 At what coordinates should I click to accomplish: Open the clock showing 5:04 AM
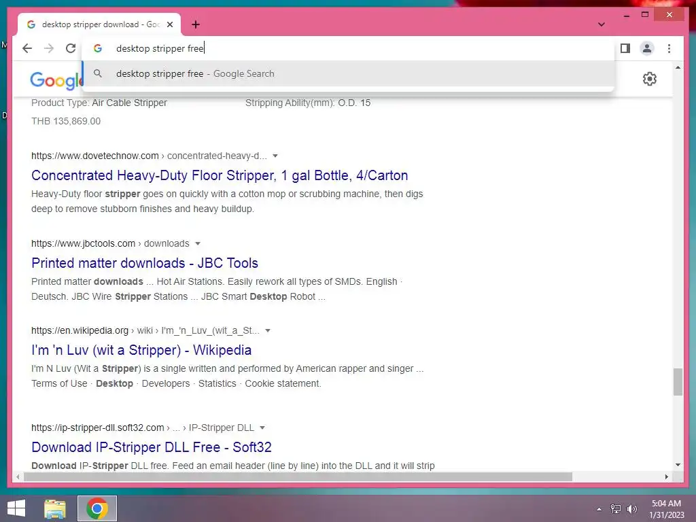[667, 509]
